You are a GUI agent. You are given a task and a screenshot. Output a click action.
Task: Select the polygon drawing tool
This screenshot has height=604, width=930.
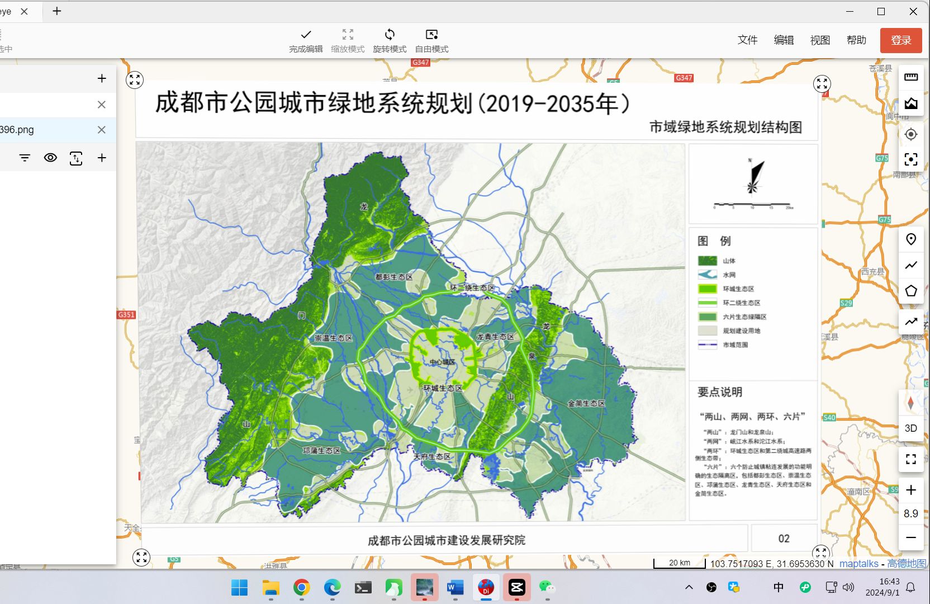911,291
